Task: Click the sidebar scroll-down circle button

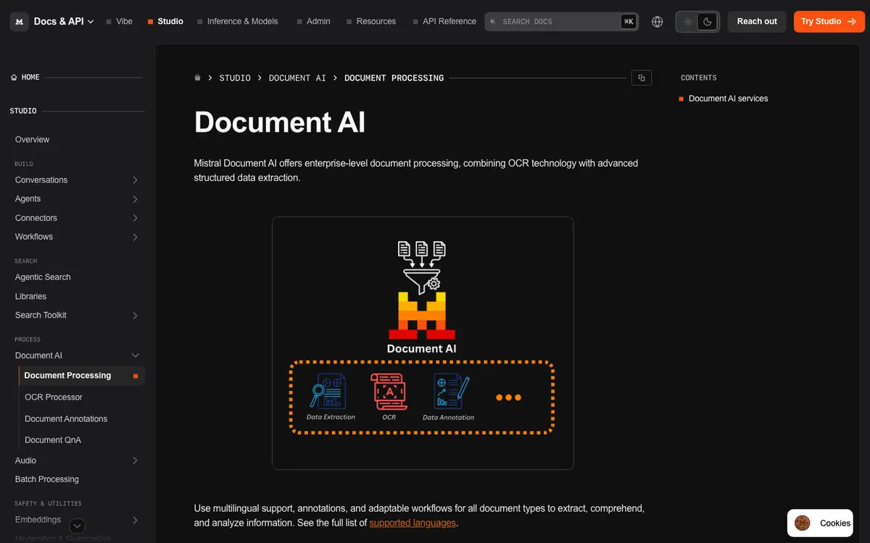Action: 78,526
